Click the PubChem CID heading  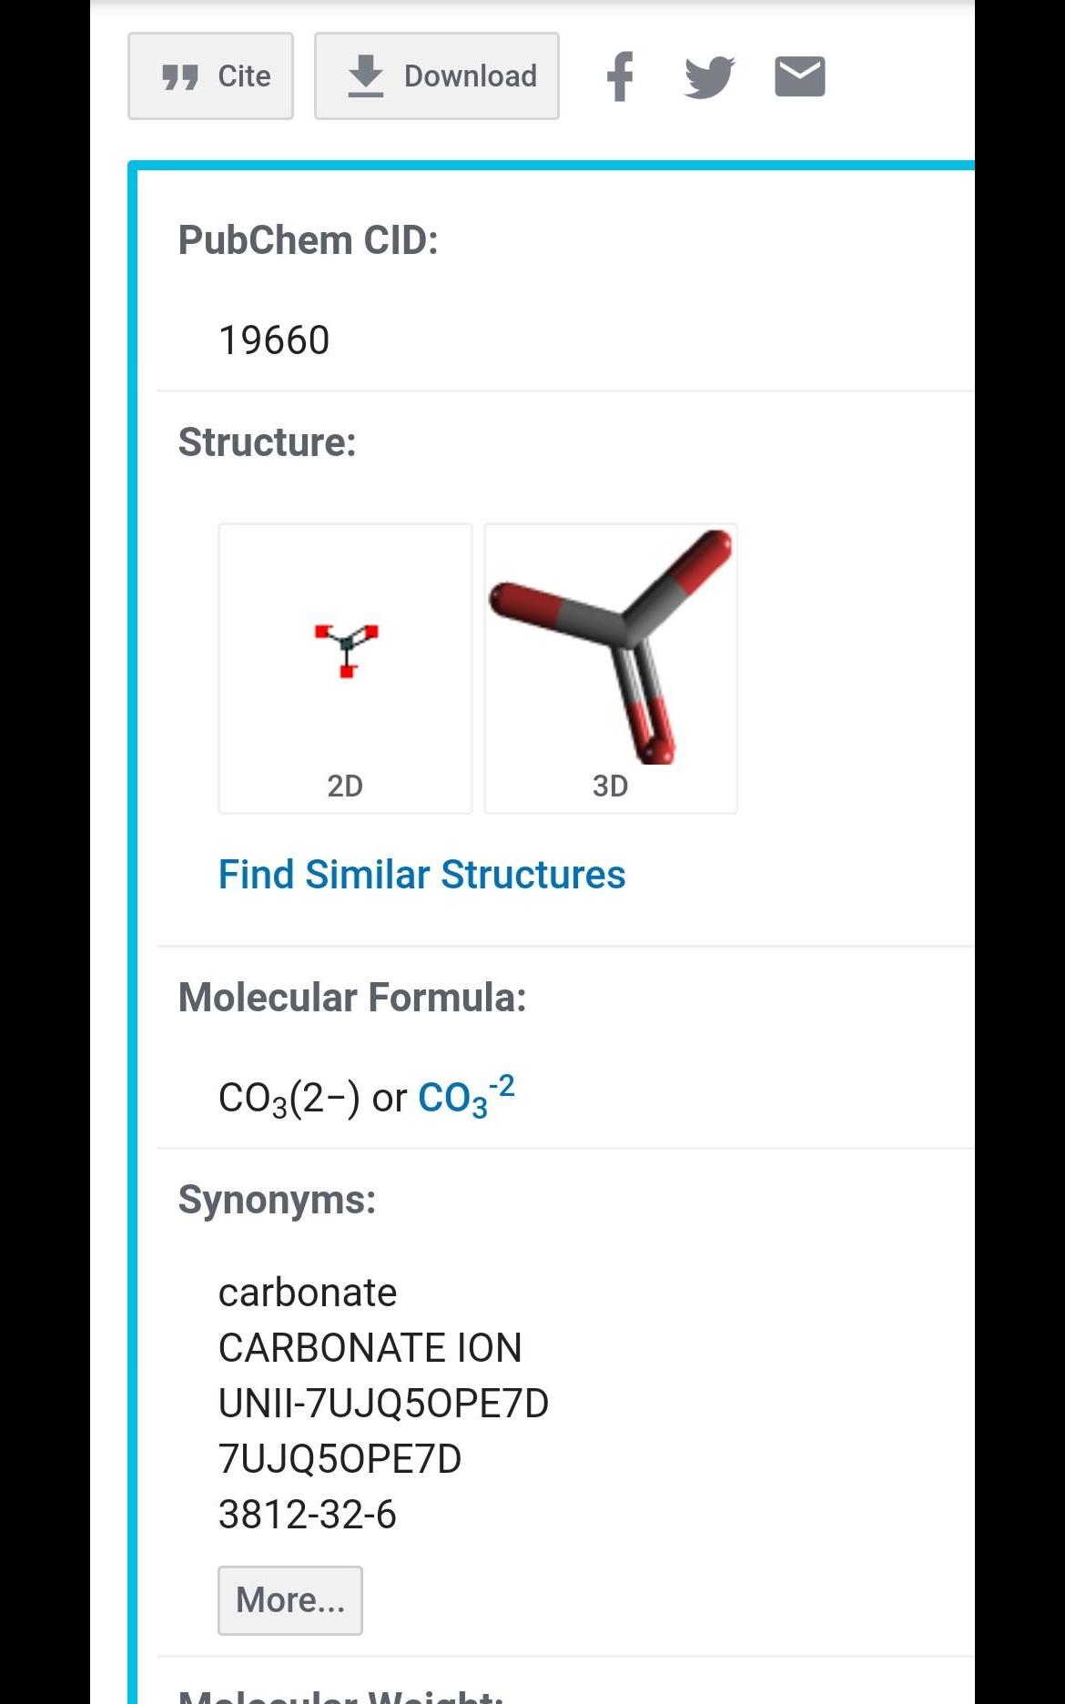point(308,240)
